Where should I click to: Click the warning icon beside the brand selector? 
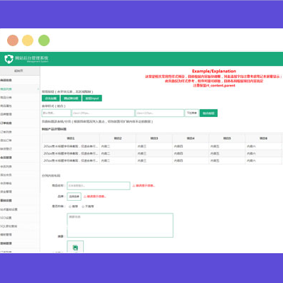tap(85, 196)
